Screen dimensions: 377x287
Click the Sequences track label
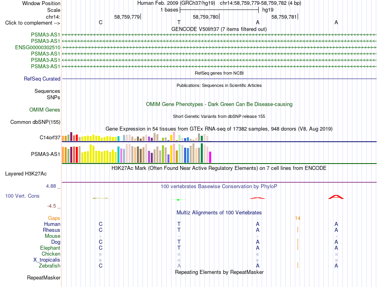click(x=47, y=91)
